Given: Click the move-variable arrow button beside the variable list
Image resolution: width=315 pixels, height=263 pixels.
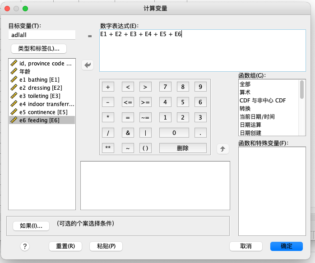Looking at the screenshot, I should tap(88, 65).
